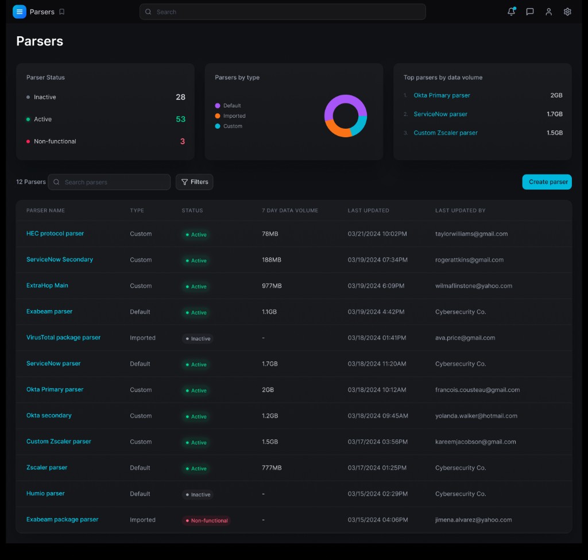This screenshot has width=588, height=560.
Task: Click the search magnifier in the top bar
Action: 148,11
